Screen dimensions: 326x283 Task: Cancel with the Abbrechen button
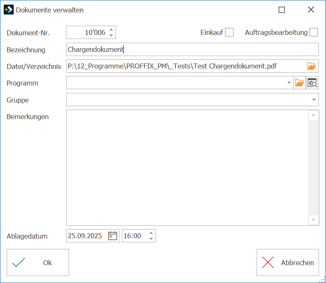click(x=288, y=262)
